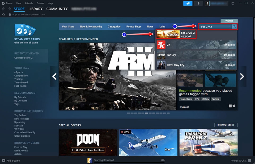255x164 pixels.
Task: Browse New Releases category
Action: pos(22,119)
